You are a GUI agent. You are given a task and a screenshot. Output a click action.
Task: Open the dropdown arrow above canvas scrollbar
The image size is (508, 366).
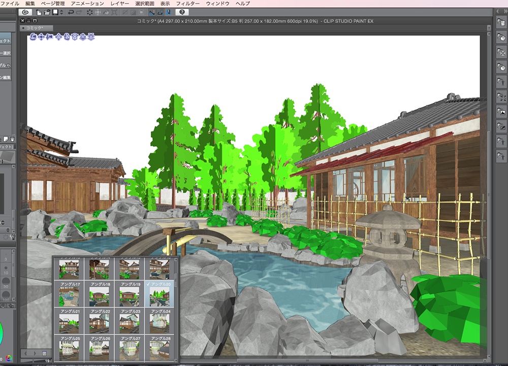tap(489, 28)
